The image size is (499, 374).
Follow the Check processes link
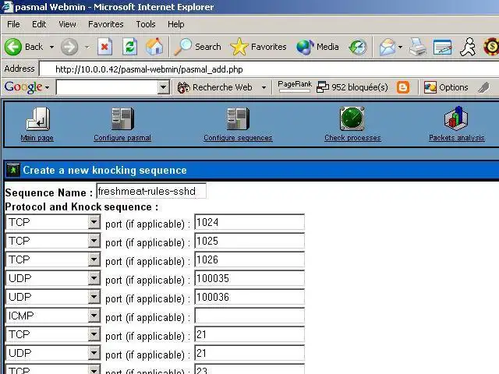[352, 138]
